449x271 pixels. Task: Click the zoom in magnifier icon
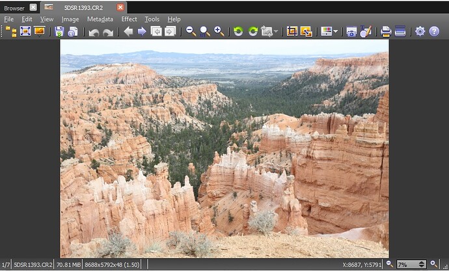point(219,31)
